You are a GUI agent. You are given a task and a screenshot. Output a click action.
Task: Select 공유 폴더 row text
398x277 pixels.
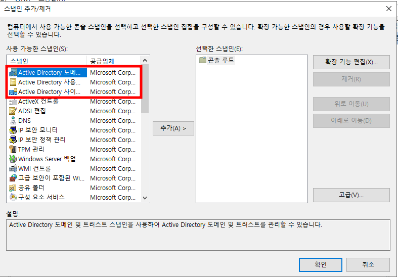31,188
